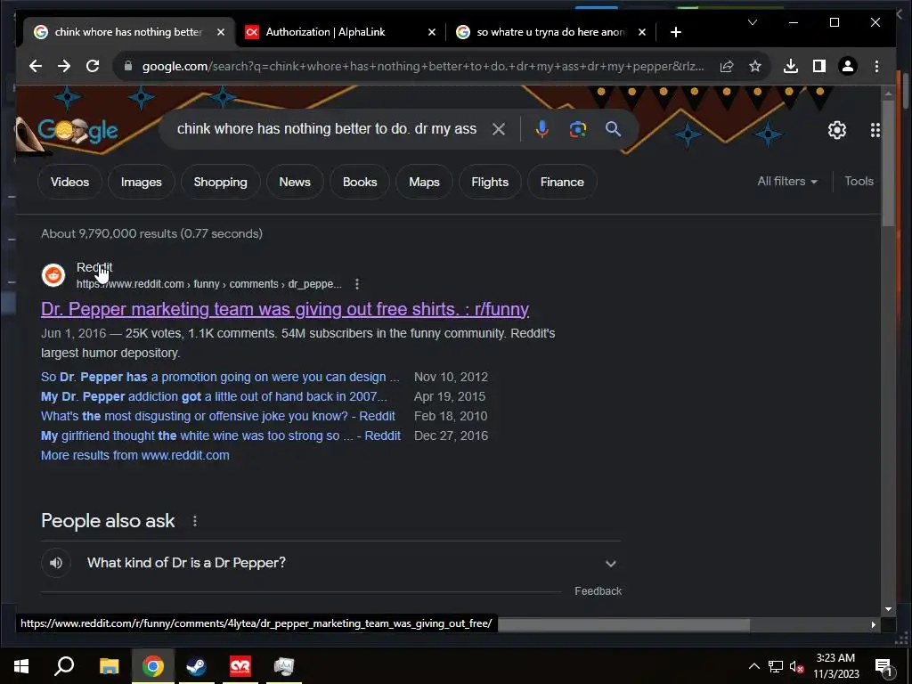Open the Chrome profile avatar
Screen dimensions: 912x684
pos(848,66)
